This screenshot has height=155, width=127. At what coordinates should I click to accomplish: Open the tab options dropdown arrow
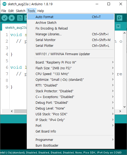pyautogui.click(x=118, y=26)
